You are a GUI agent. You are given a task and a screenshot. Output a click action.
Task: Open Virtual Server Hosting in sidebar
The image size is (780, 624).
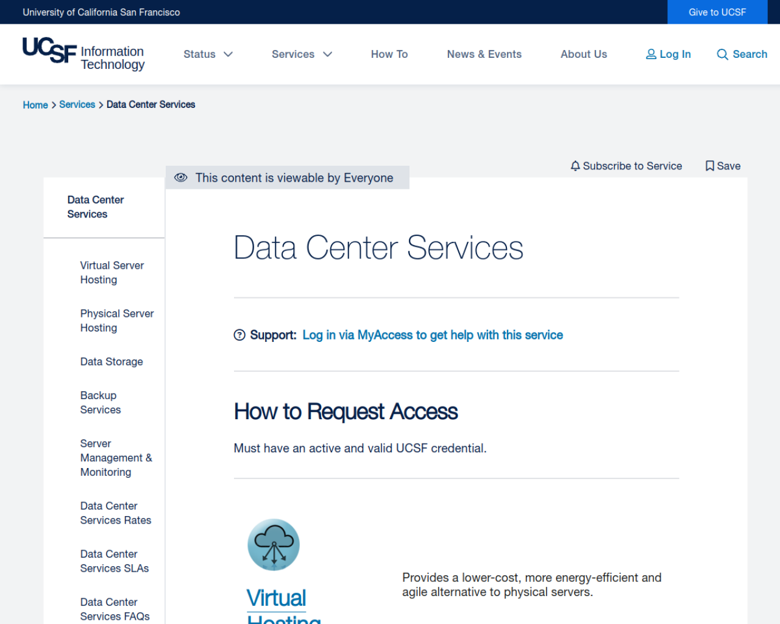(112, 272)
